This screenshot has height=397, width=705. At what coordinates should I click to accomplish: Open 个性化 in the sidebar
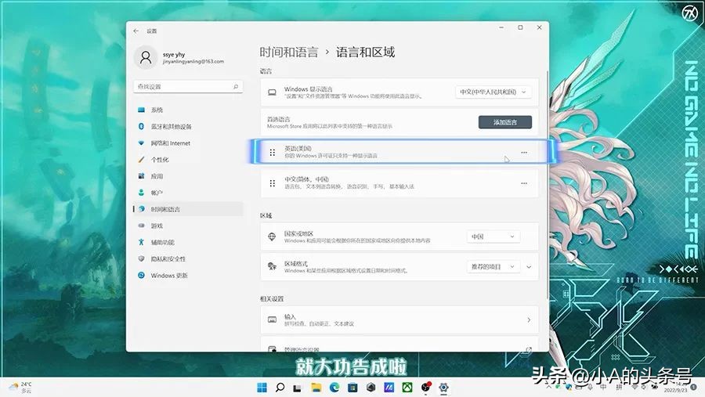(x=188, y=160)
